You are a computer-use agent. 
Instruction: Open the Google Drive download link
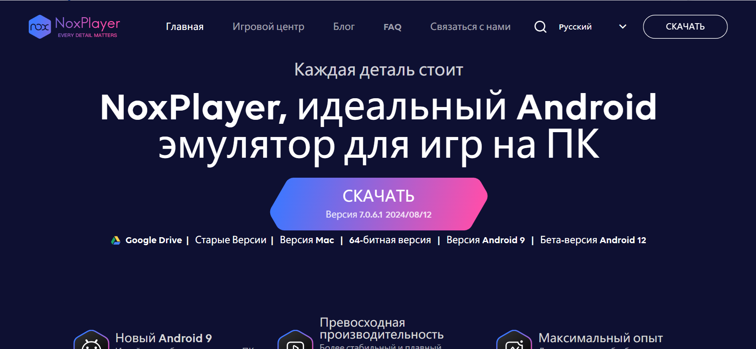[154, 240]
